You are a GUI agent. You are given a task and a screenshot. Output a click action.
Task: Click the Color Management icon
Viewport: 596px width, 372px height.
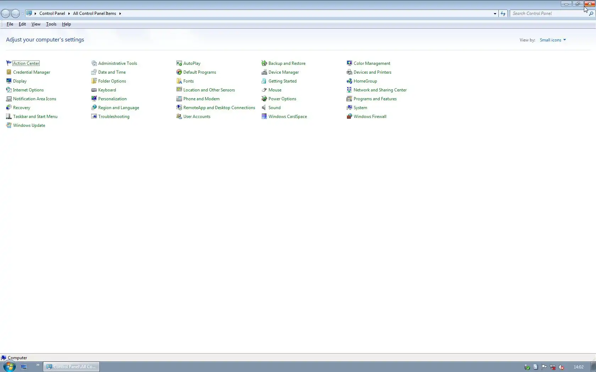[349, 63]
